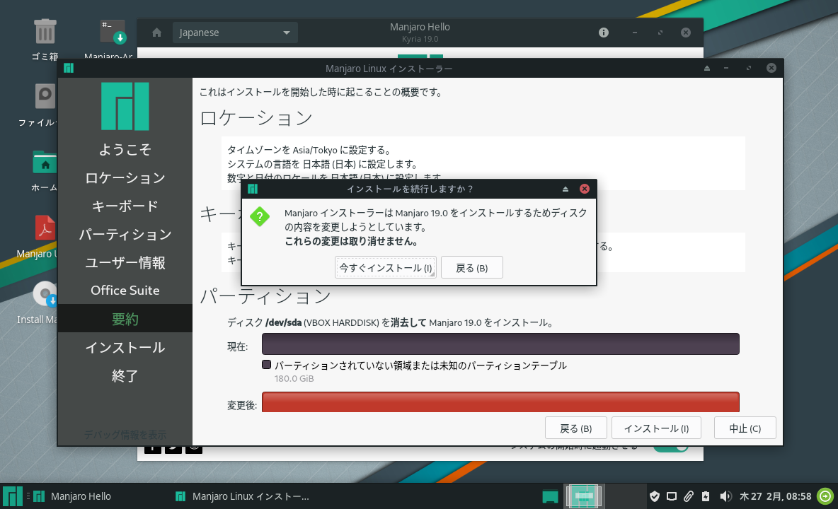Click the current disk layout bar next to 現在

coord(500,344)
